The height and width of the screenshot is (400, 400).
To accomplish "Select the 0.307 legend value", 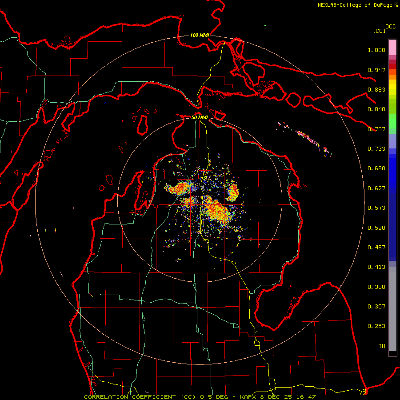I will click(x=376, y=307).
